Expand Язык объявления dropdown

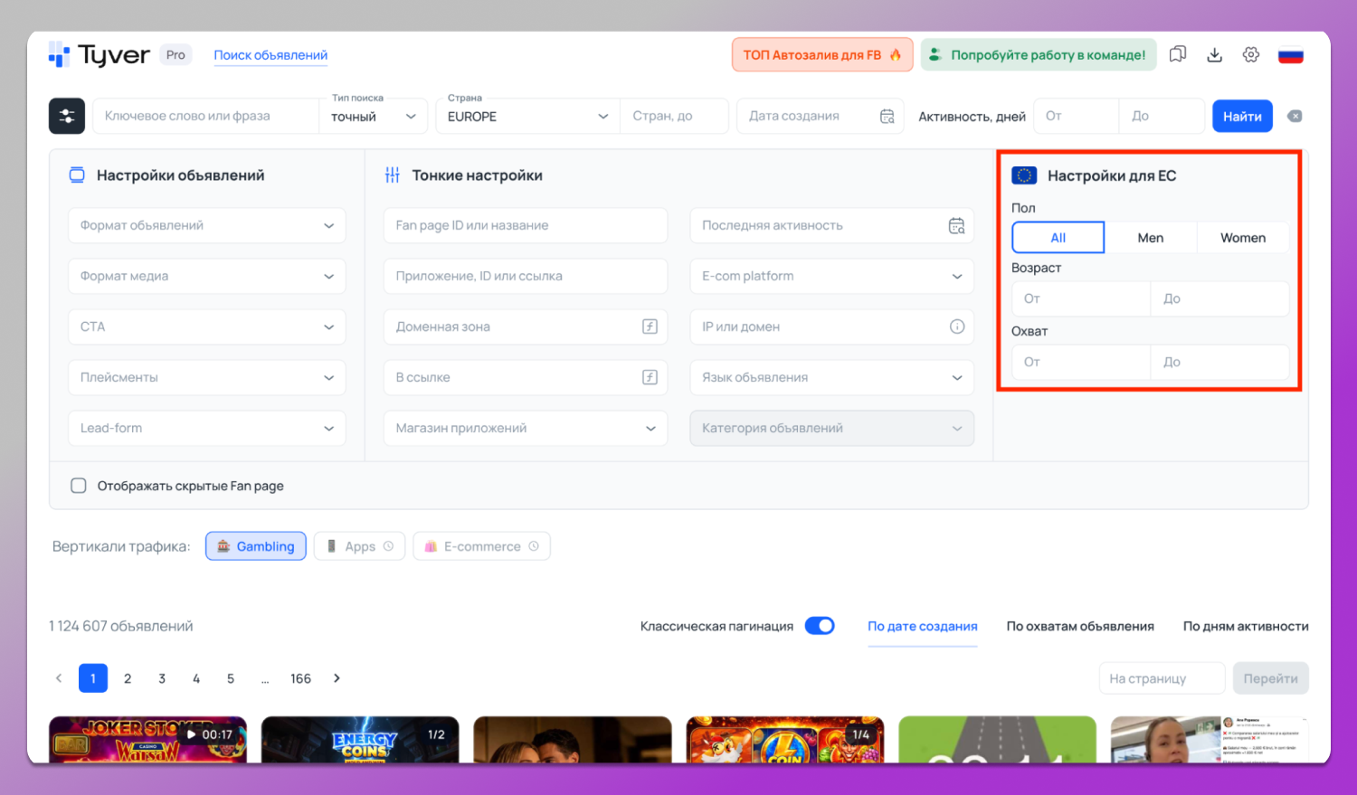click(x=830, y=377)
